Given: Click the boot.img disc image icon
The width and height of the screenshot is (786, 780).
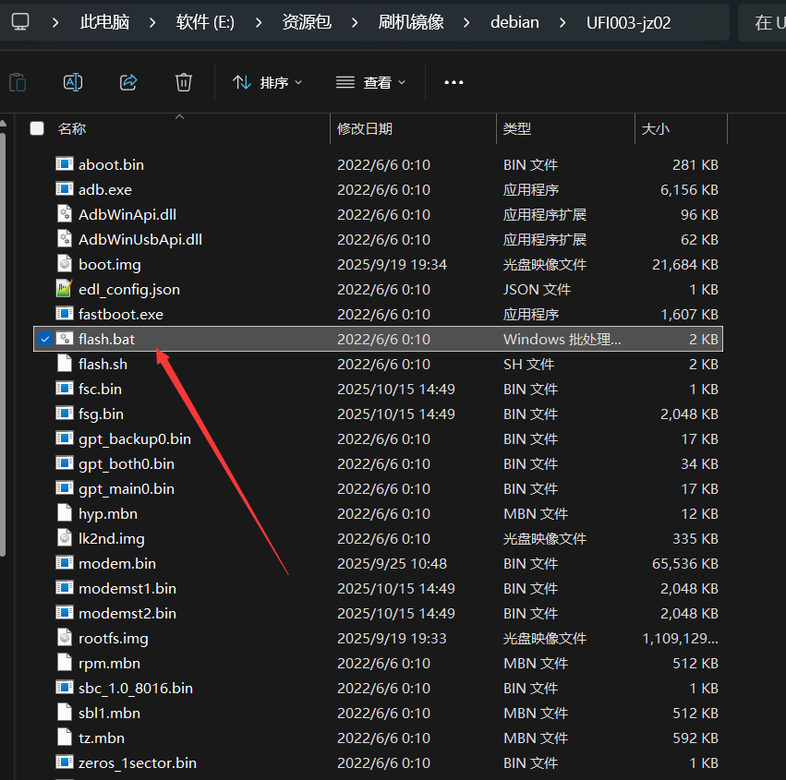Looking at the screenshot, I should pyautogui.click(x=64, y=263).
